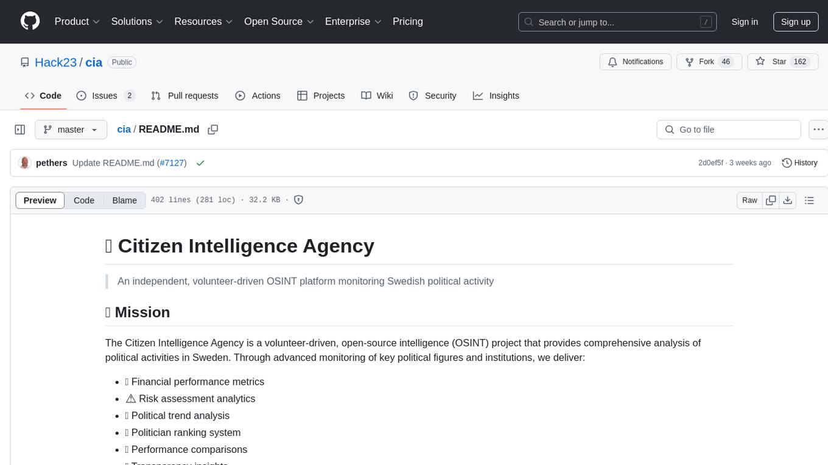Open the Insights tab
The width and height of the screenshot is (828, 465).
(496, 96)
